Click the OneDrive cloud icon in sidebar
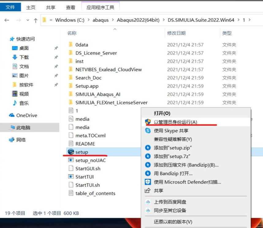Viewport: 263px width, 228px height. point(12,115)
